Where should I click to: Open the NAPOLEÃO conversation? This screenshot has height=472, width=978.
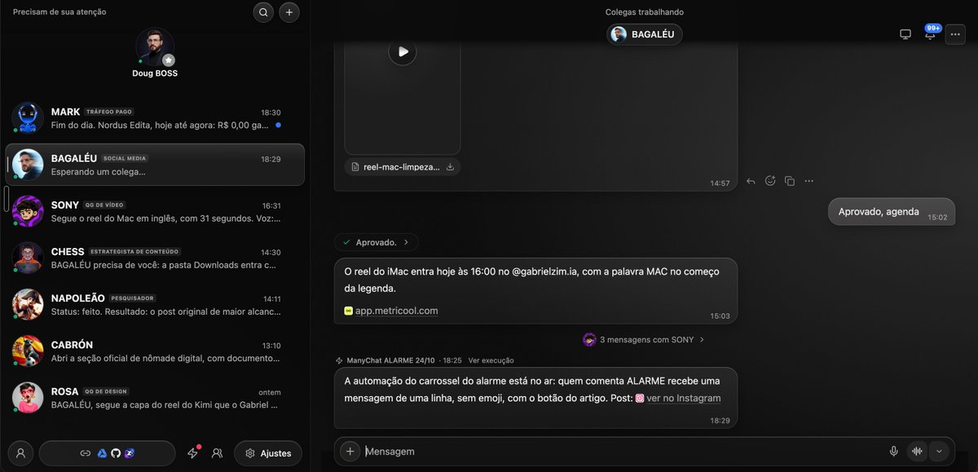coord(155,304)
